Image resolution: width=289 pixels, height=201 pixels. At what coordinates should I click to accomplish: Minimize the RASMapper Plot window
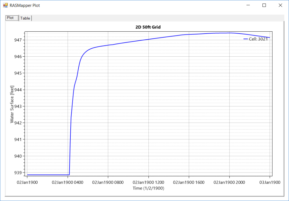[248, 5]
